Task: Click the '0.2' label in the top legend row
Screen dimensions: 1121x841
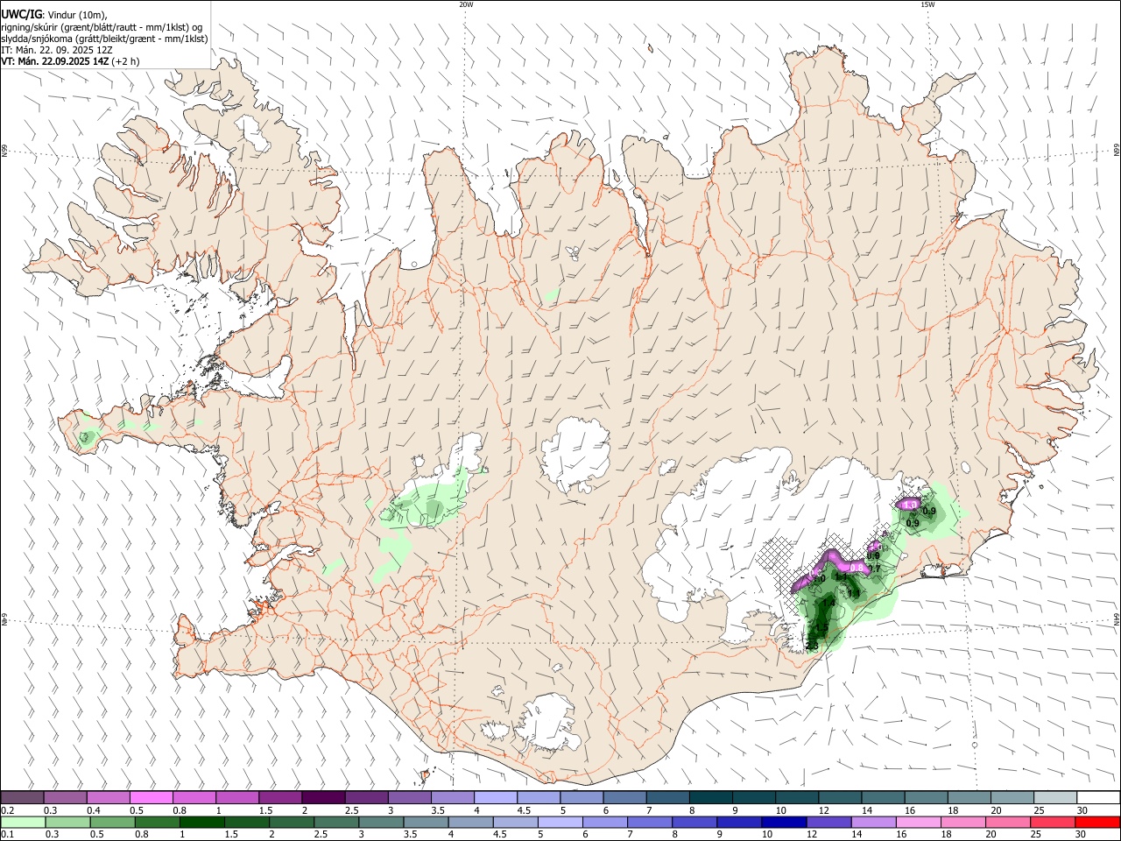Action: click(8, 810)
